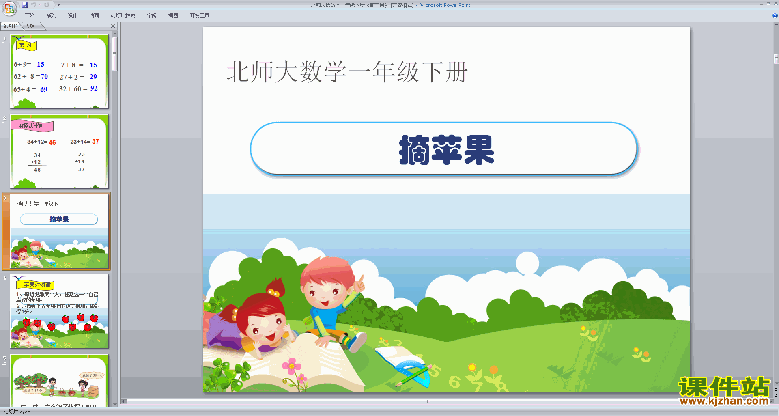The image size is (779, 416).
Task: Open the 开始 ribbon tab
Action: click(30, 16)
